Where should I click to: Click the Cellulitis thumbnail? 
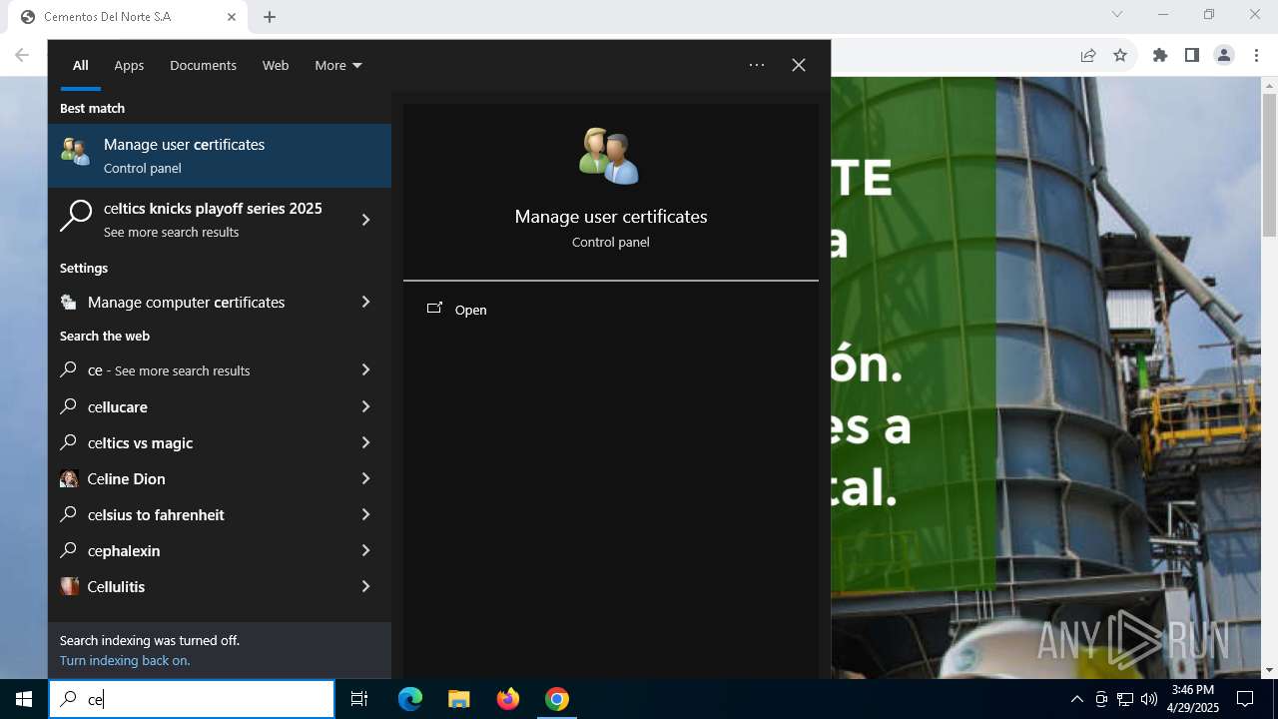[69, 586]
